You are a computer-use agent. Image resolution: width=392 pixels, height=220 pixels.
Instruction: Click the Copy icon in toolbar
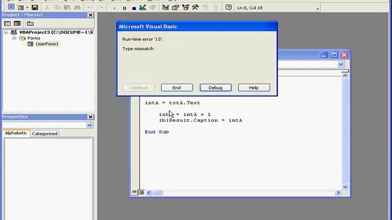click(x=57, y=7)
